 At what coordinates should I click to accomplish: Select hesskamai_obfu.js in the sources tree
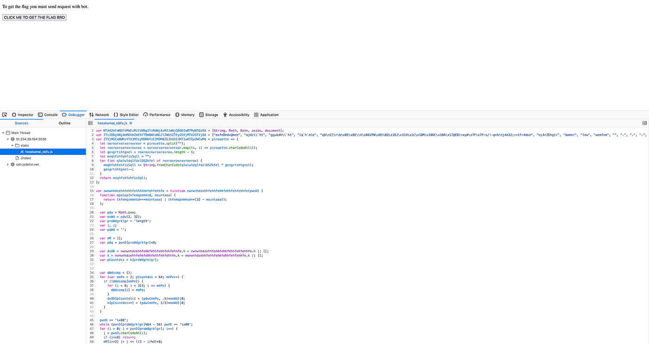click(x=43, y=152)
